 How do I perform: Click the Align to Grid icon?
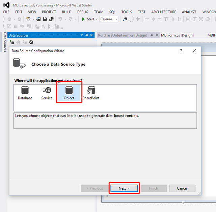pyautogui.click(x=138, y=19)
